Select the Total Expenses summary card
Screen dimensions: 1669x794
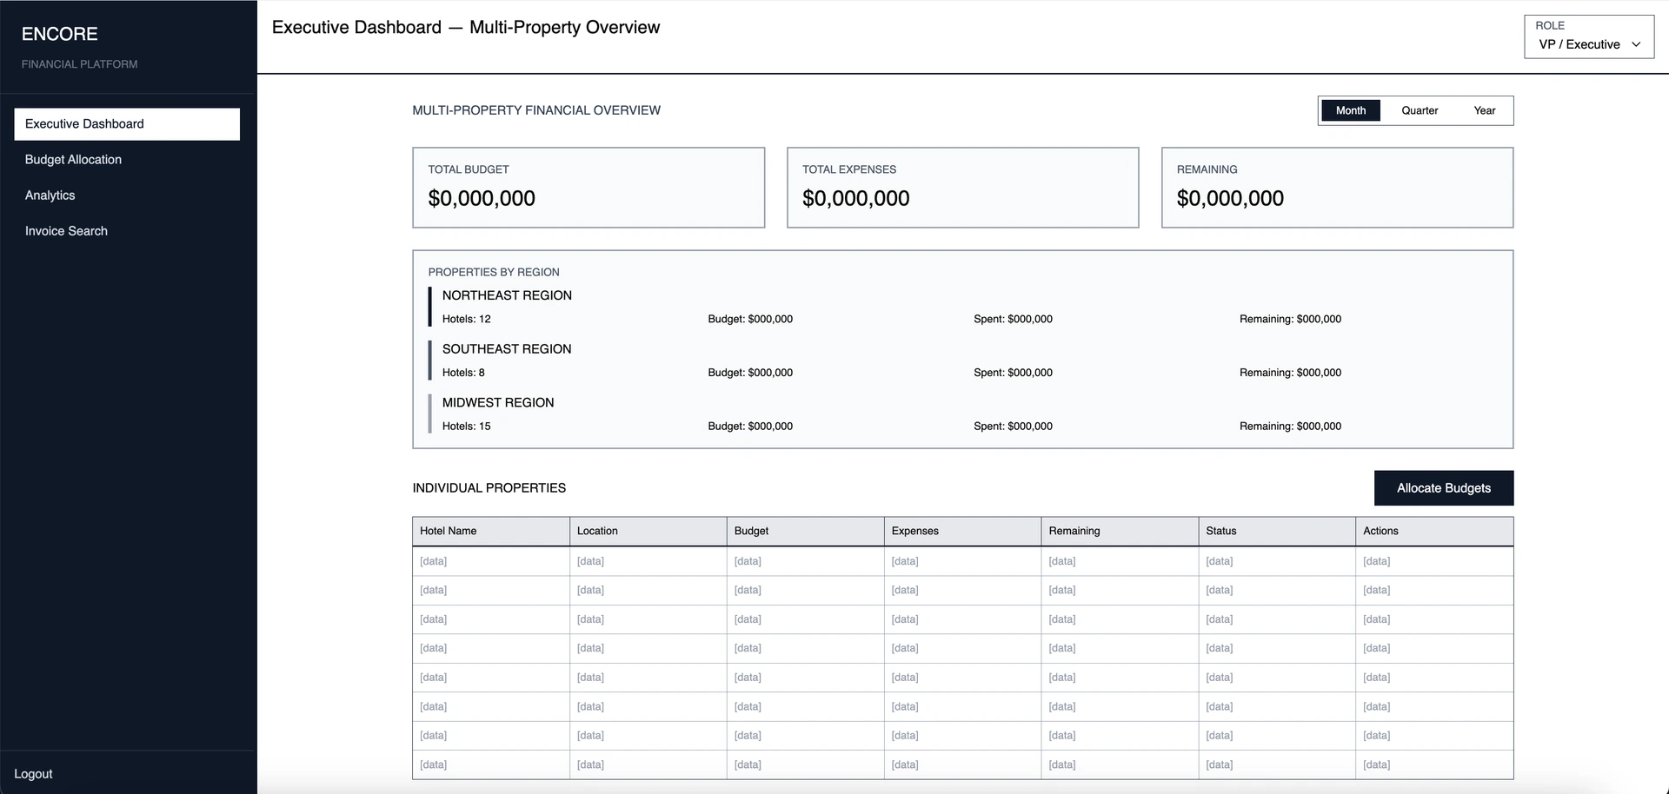[x=962, y=188]
